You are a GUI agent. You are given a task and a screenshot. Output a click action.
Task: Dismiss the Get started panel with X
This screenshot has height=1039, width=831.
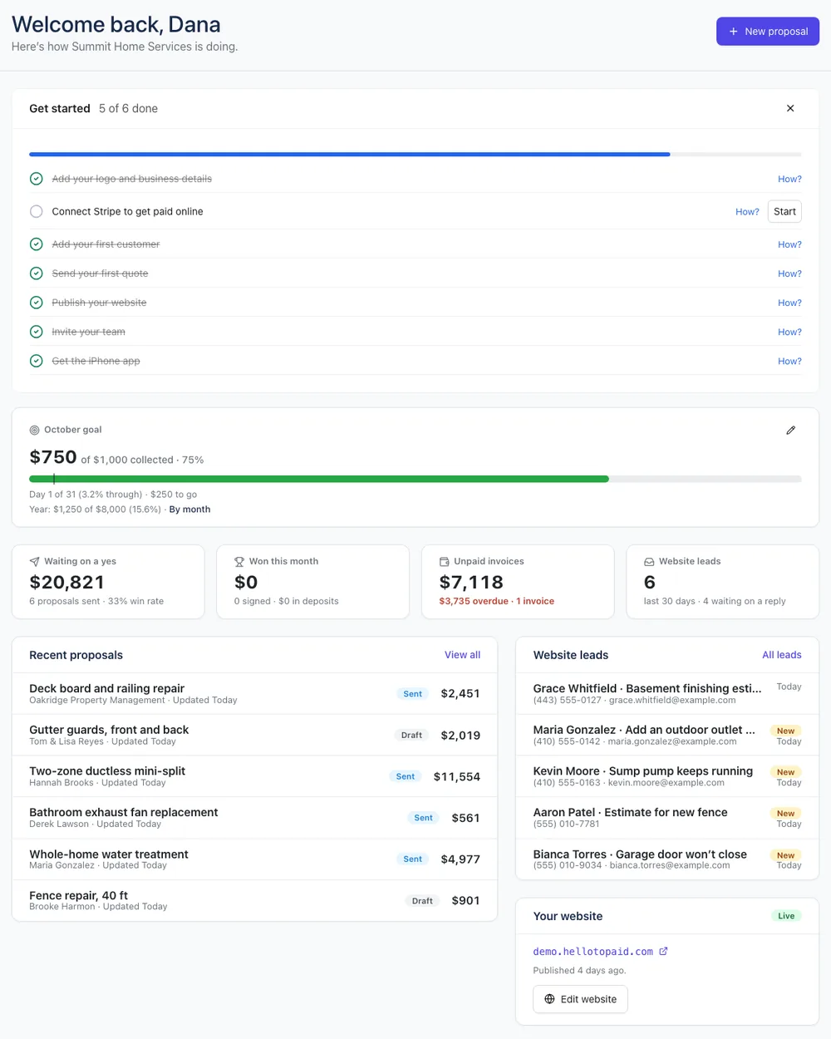point(790,108)
